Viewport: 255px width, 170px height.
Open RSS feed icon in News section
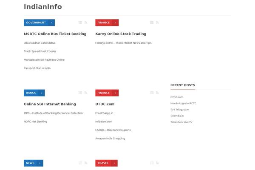point(86,163)
